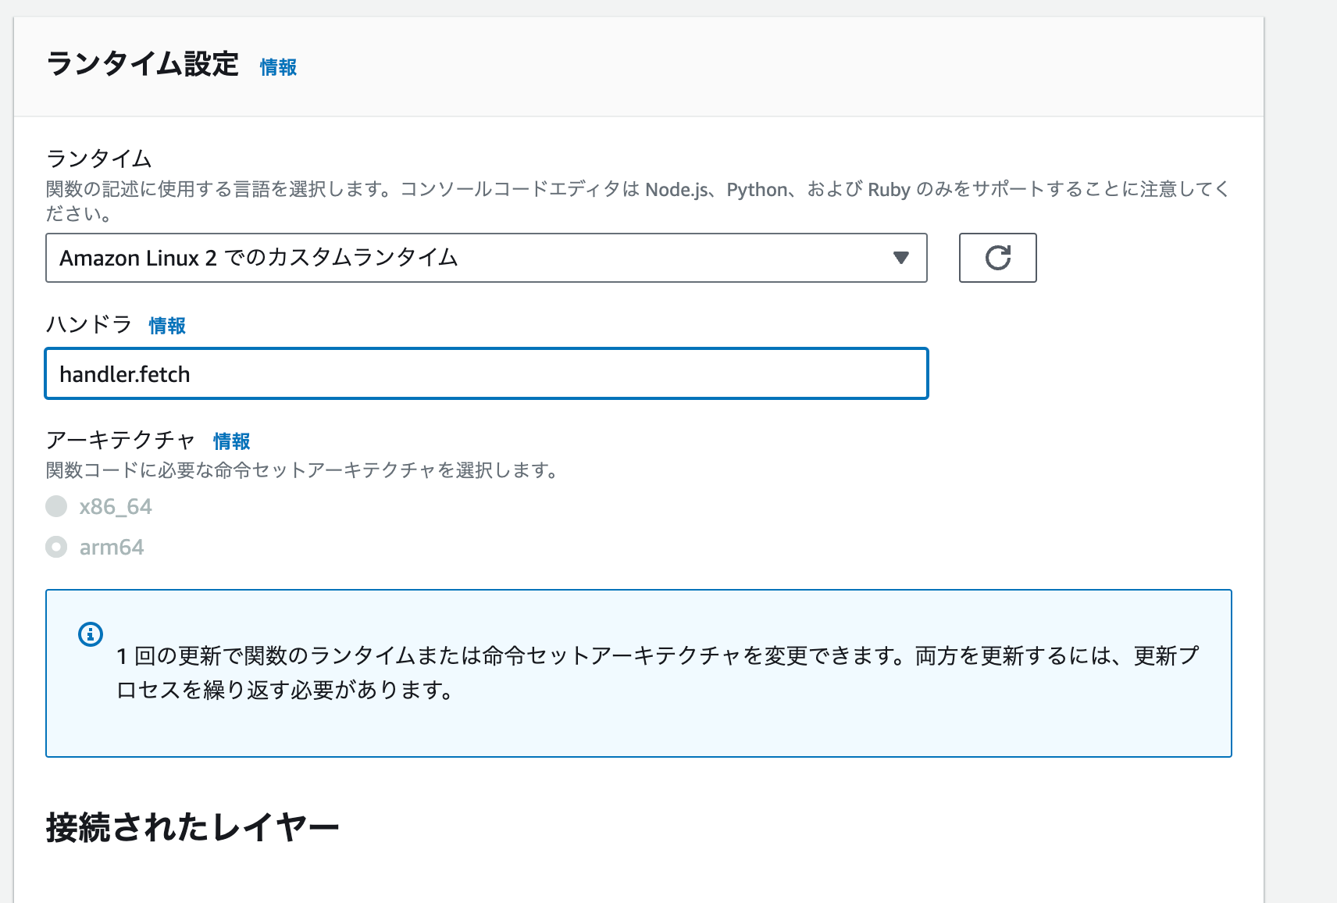This screenshot has width=1337, height=903.
Task: Open the runtime dropdown showing Amazon Linux 2
Action: pos(487,258)
